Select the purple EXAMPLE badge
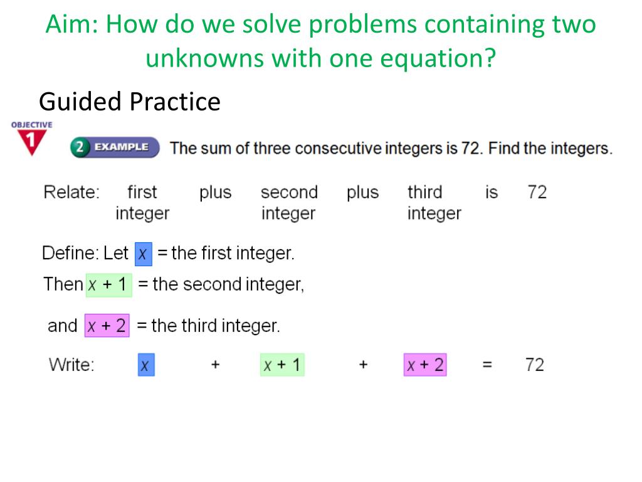The image size is (642, 482). (115, 147)
